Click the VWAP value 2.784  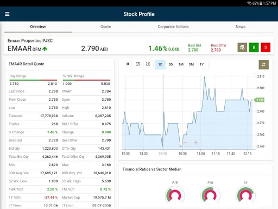coord(106,91)
